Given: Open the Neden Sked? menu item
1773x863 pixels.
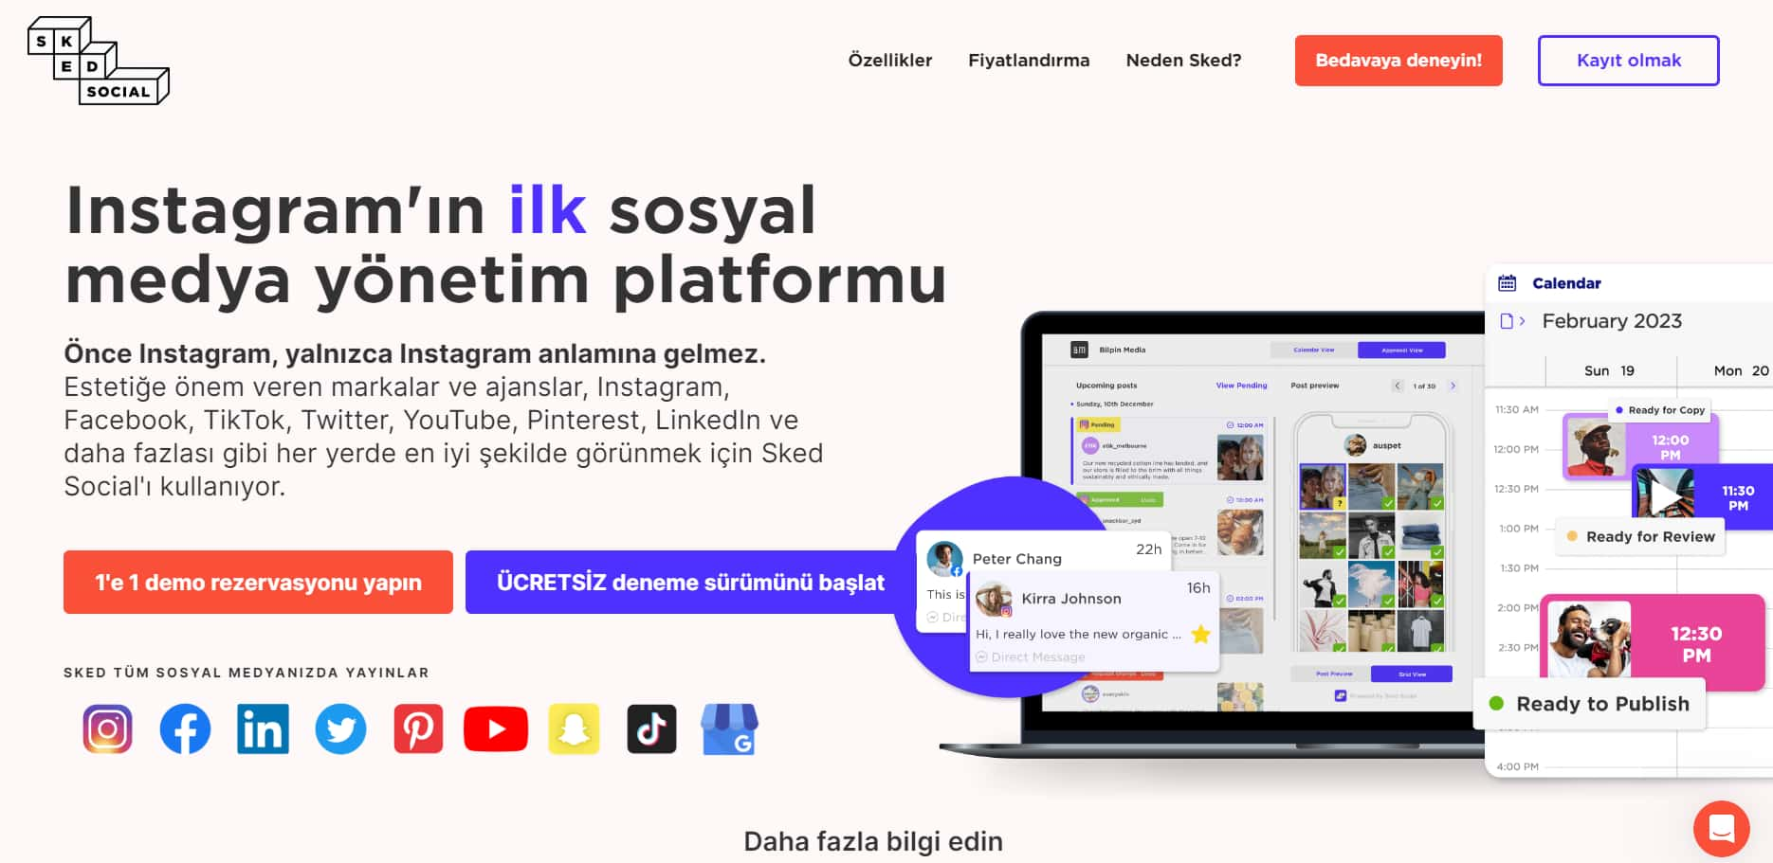Looking at the screenshot, I should click(x=1183, y=61).
